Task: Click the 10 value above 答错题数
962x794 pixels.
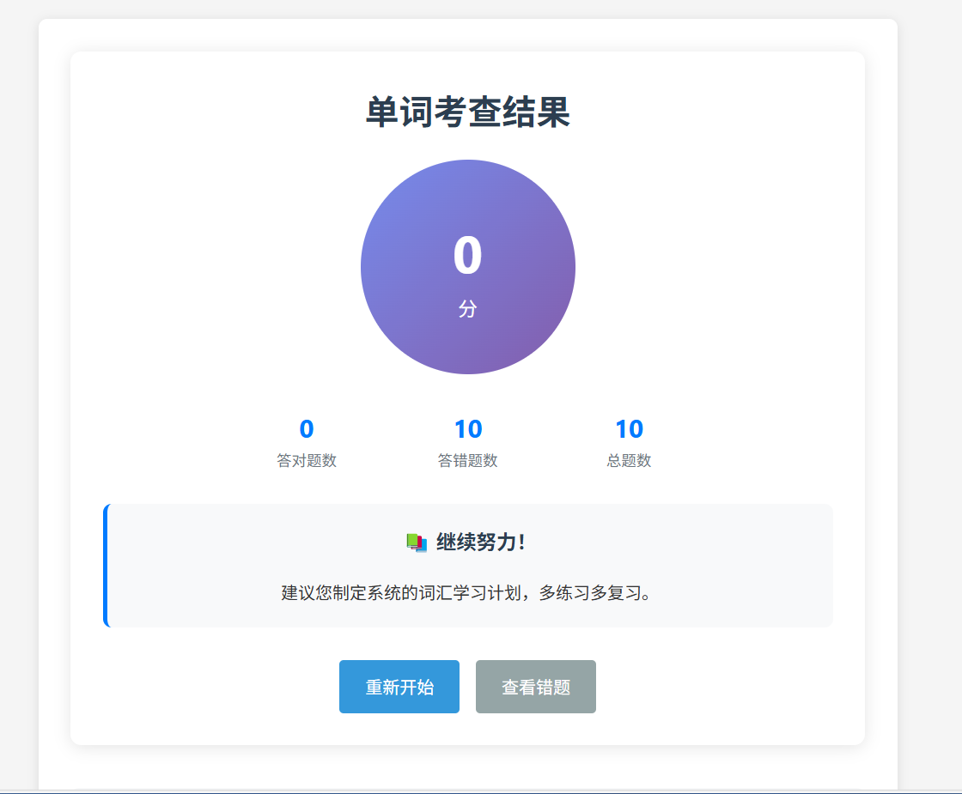Action: 468,428
